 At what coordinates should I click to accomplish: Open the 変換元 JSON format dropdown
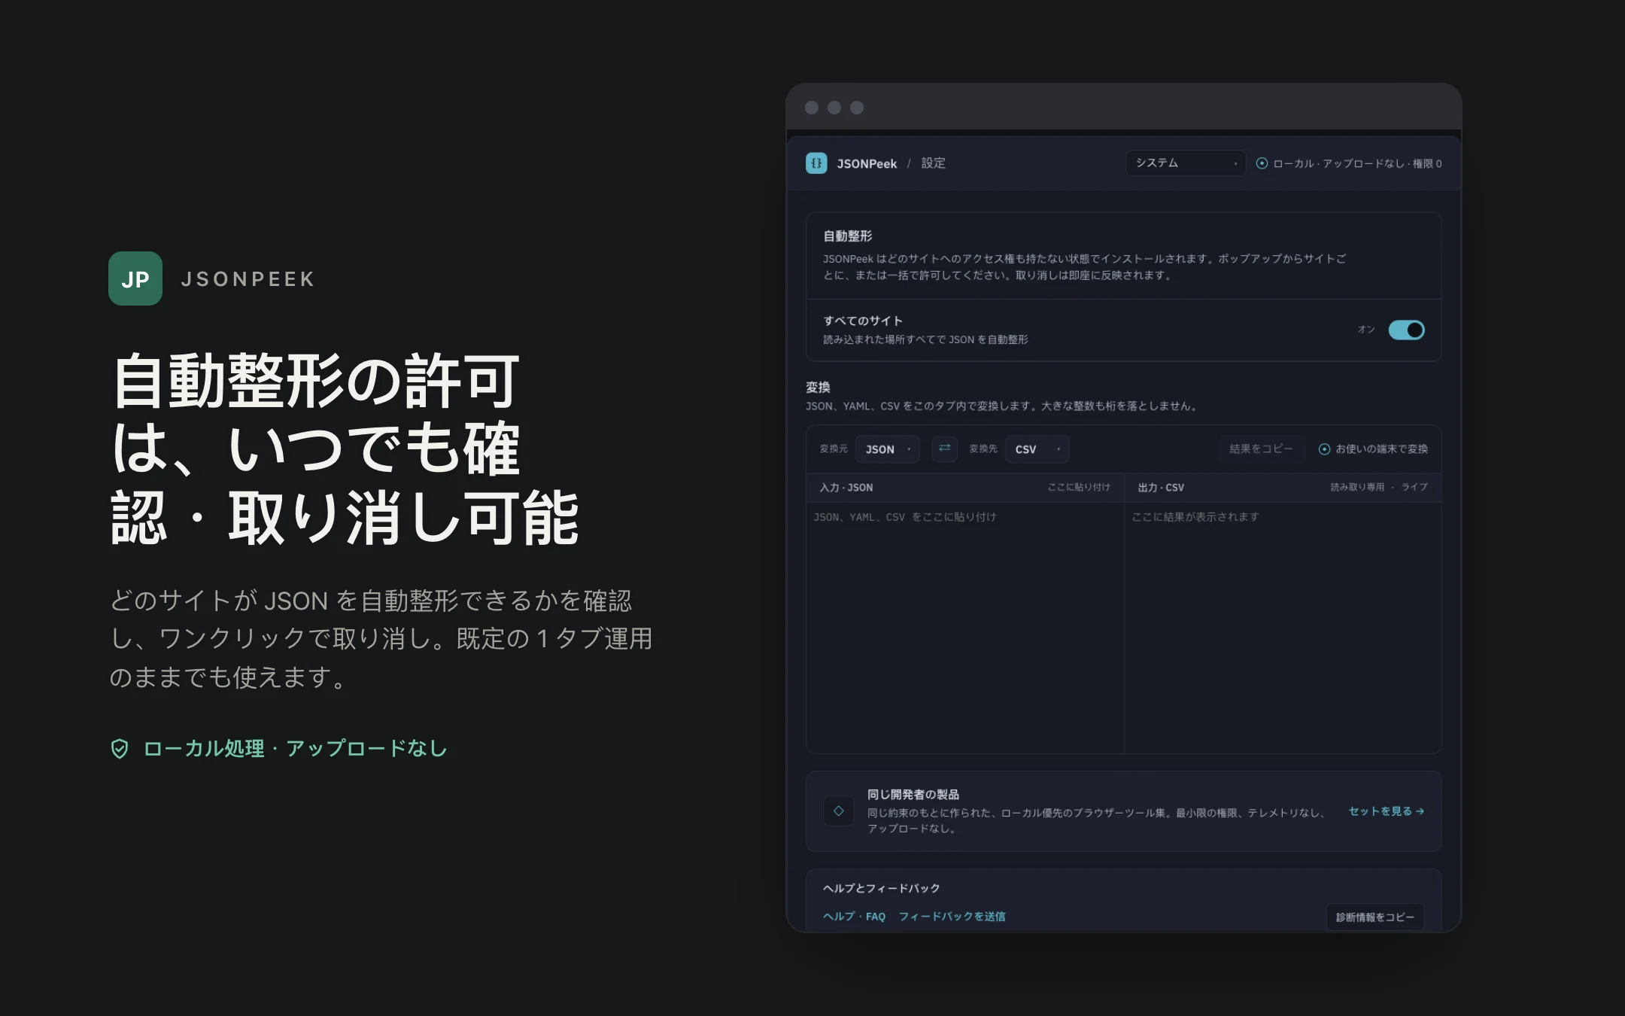pos(888,449)
